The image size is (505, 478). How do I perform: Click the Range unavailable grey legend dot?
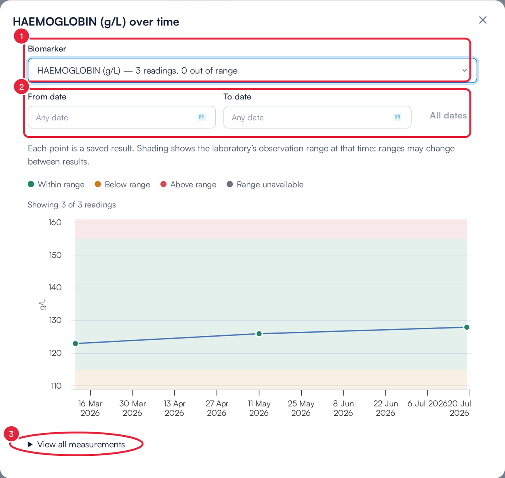pos(229,184)
